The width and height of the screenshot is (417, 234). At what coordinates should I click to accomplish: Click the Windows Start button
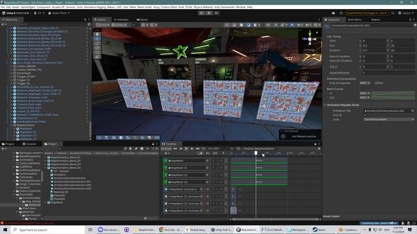(5, 229)
